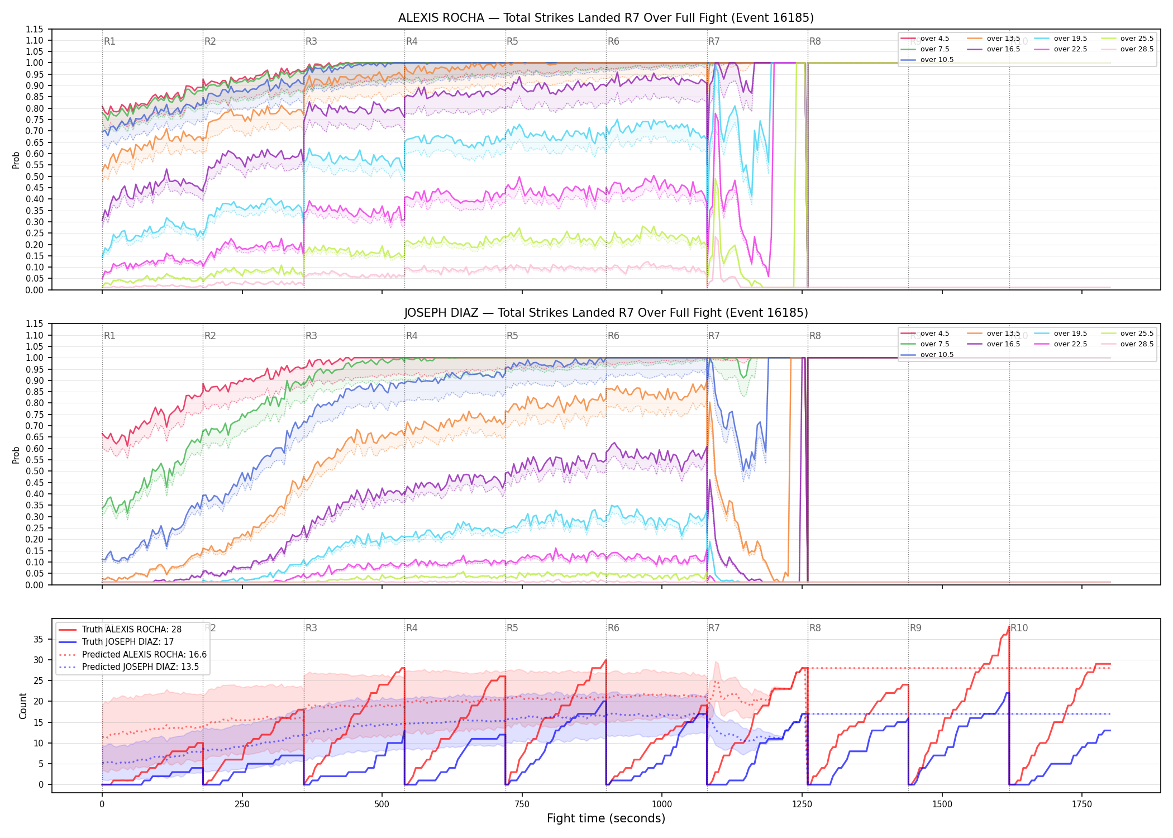The width and height of the screenshot is (1173, 838).
Task: Select the R5 round marker in the ROCHA chart
Action: click(x=512, y=41)
